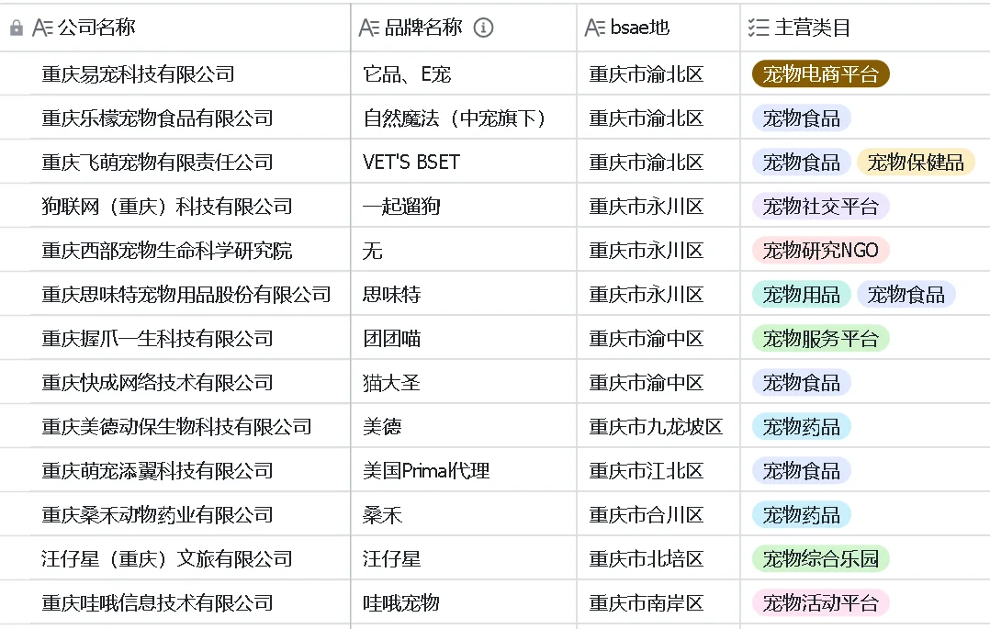Open the info icon next to 品牌名称
Image resolution: width=990 pixels, height=629 pixels.
(484, 28)
